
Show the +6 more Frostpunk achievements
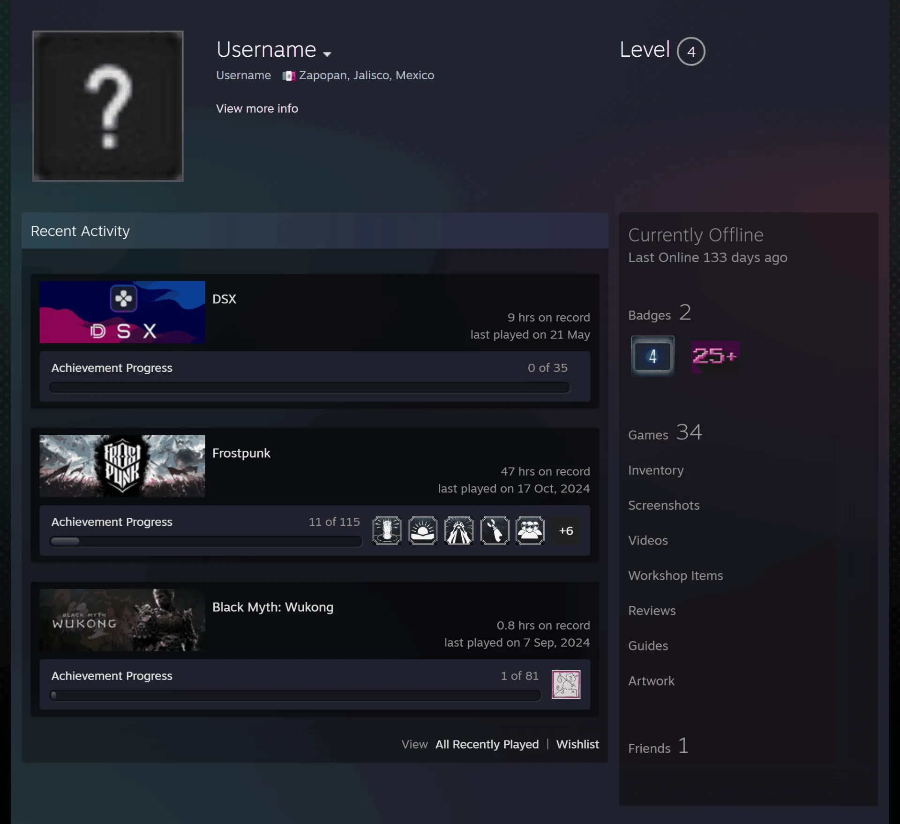[566, 531]
